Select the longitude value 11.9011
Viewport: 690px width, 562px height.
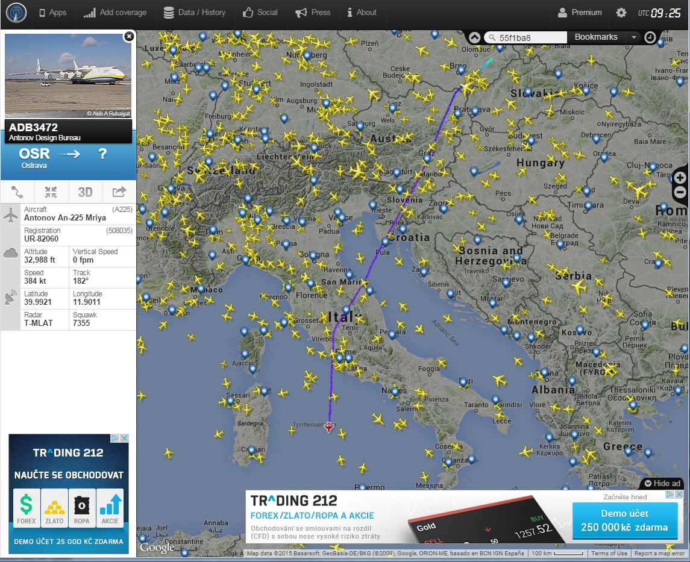tap(87, 302)
